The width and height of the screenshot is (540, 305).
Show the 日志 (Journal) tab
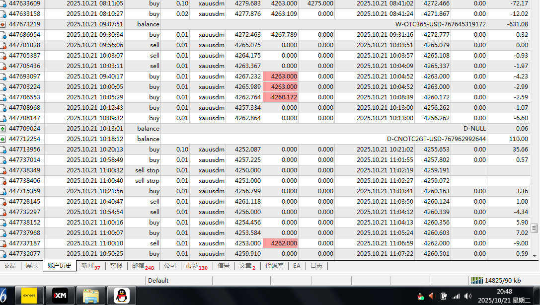pyautogui.click(x=316, y=266)
